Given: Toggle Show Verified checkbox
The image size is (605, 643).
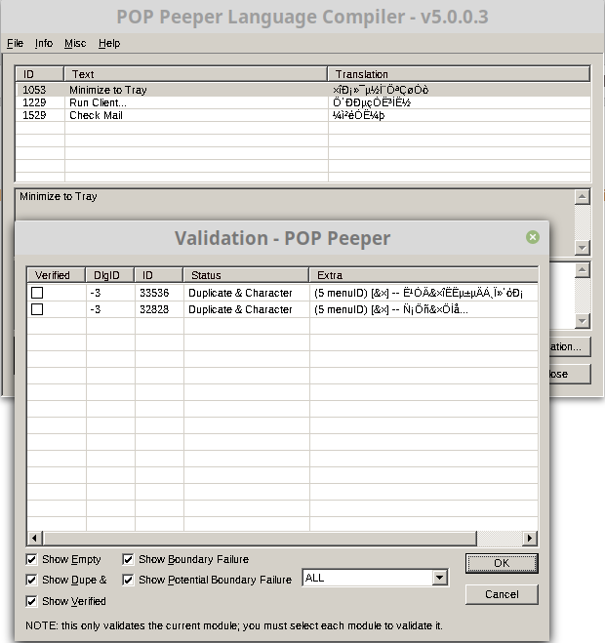Looking at the screenshot, I should pos(31,601).
